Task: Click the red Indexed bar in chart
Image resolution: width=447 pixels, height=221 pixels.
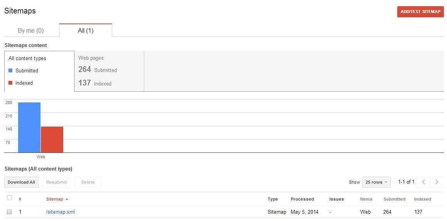Action: pyautogui.click(x=52, y=139)
